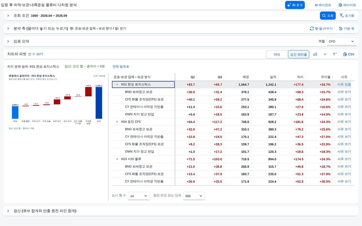
Task: Open the 레이아웃 gear settings
Action: pyautogui.click(x=347, y=5)
